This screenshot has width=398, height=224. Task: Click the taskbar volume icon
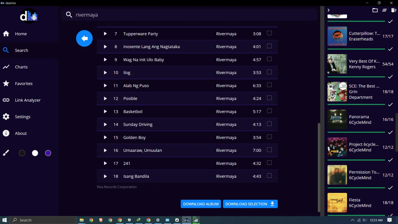pos(365,220)
